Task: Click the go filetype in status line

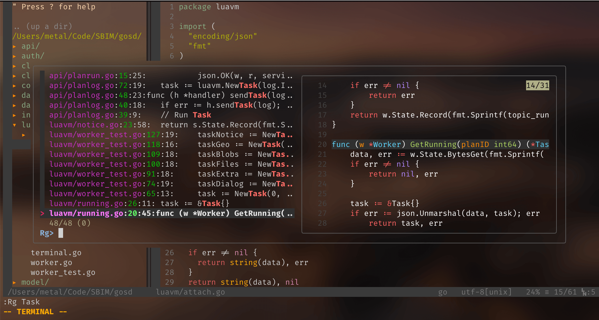Action: click(443, 292)
